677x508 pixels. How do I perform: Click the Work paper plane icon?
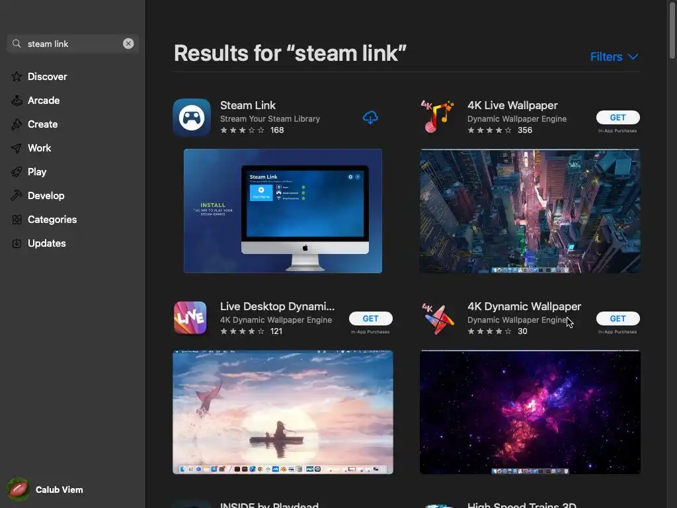[x=17, y=148]
